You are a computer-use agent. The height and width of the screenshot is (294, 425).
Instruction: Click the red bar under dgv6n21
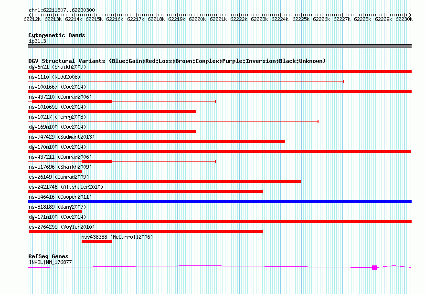(x=220, y=71)
